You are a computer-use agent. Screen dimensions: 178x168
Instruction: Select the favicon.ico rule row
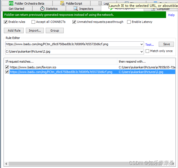click(90, 67)
